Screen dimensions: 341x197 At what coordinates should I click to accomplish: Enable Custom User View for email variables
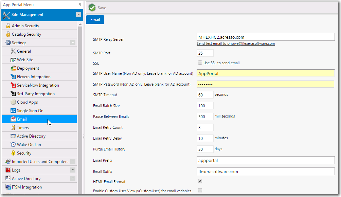click(200, 191)
